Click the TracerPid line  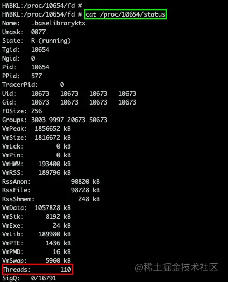(33, 85)
